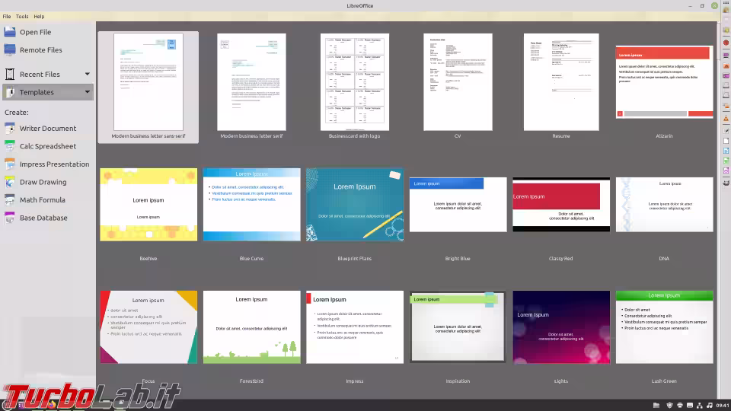Click the red circle launcher in right panel

(726, 43)
